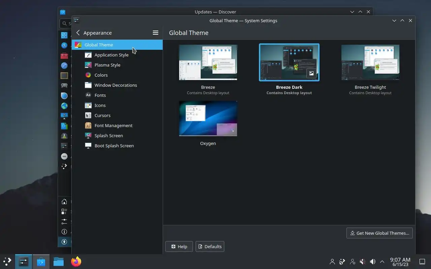Expand hidden system tray icons
Screen dimensions: 431x269
(x=382, y=262)
